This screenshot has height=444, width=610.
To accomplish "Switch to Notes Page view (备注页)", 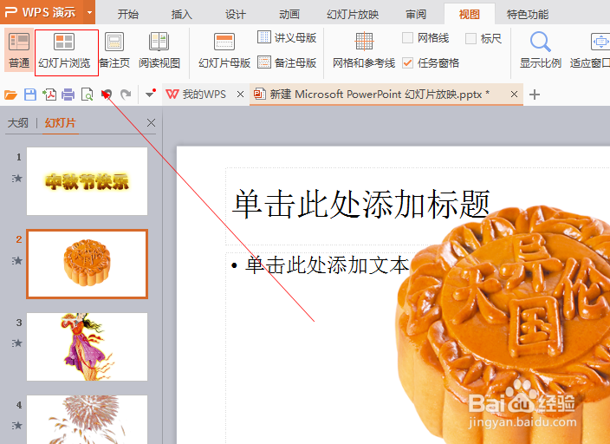I will 114,50.
